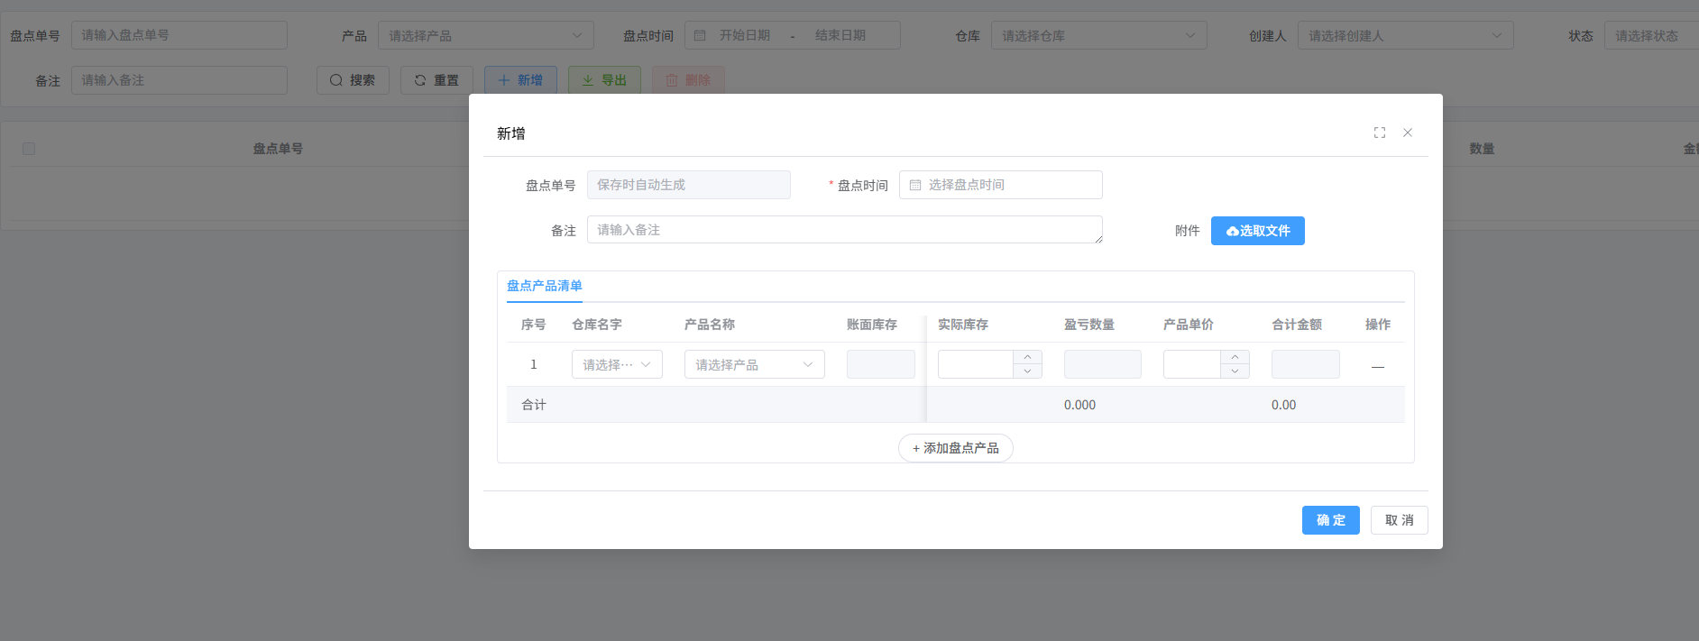Screen dimensions: 1699x641
Task: Click the 0.000 total in the 合计 row
Action: (x=1079, y=405)
